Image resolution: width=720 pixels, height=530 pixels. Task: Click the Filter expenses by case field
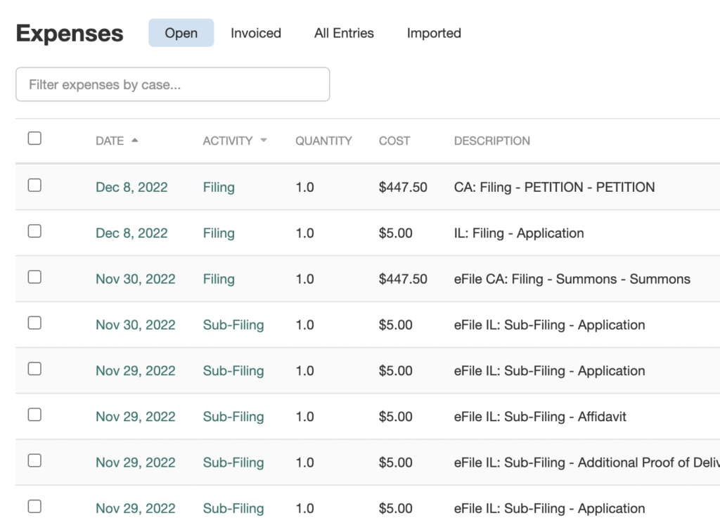click(x=172, y=84)
